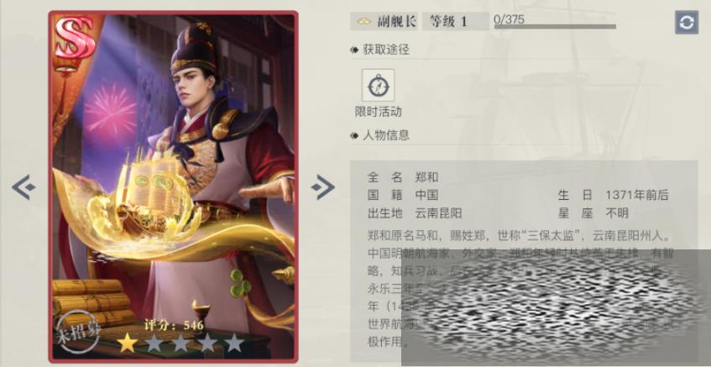Click the SS rank badge on the card
Viewport: 711px width, 367px height.
pyautogui.click(x=75, y=37)
